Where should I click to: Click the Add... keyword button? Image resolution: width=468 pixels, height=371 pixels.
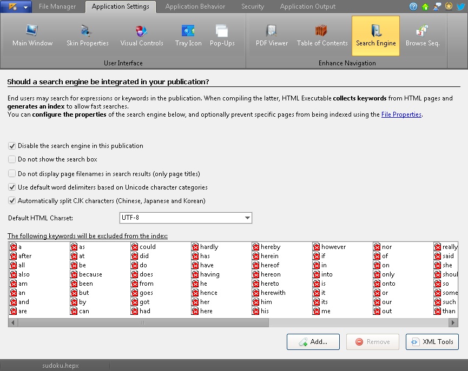(x=313, y=342)
